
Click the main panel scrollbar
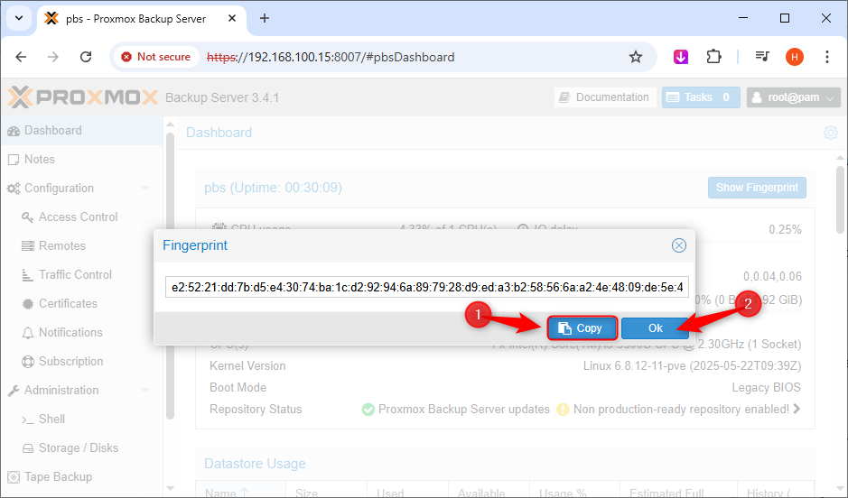tap(839, 200)
